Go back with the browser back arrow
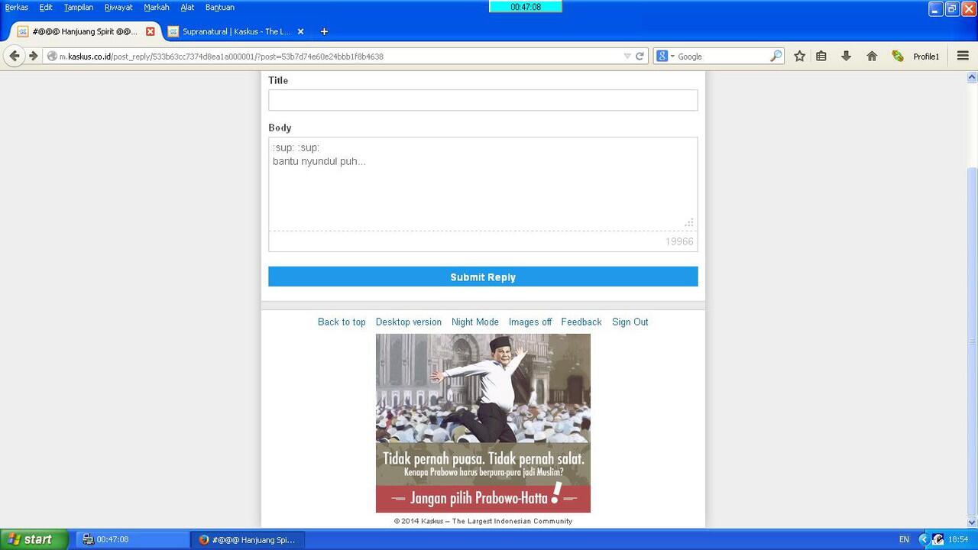The image size is (978, 550). pyautogui.click(x=14, y=56)
